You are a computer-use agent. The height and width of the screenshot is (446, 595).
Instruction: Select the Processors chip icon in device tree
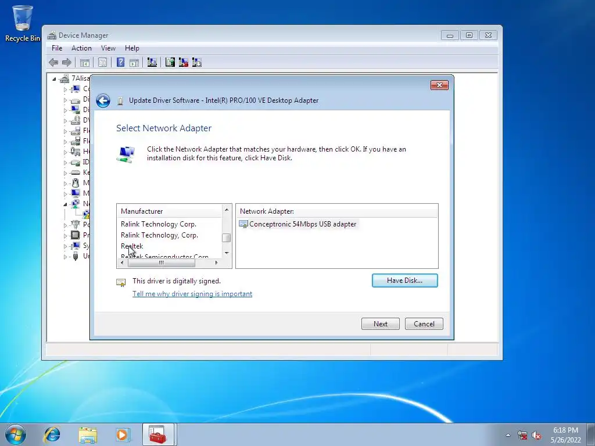76,235
